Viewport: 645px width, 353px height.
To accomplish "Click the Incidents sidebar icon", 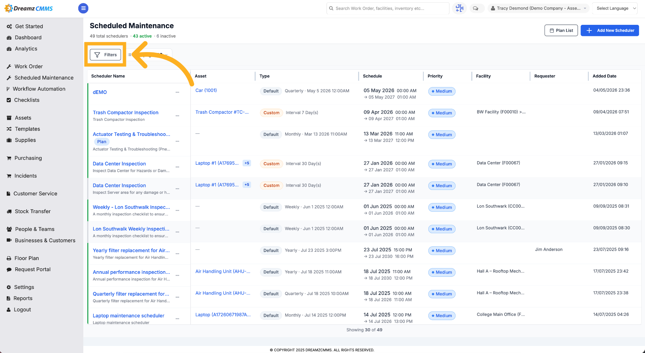I will click(x=9, y=176).
